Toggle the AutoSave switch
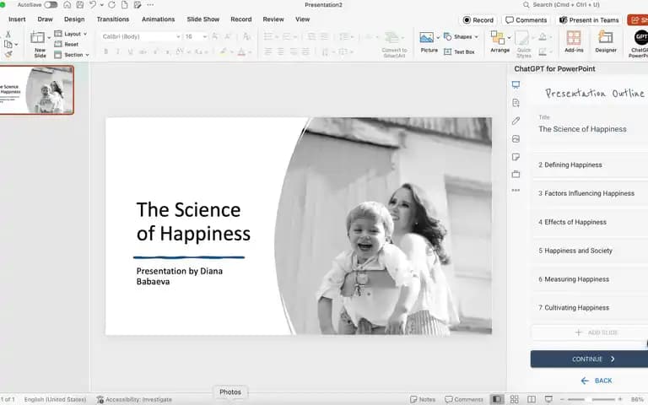This screenshot has height=405, width=648. (51, 5)
